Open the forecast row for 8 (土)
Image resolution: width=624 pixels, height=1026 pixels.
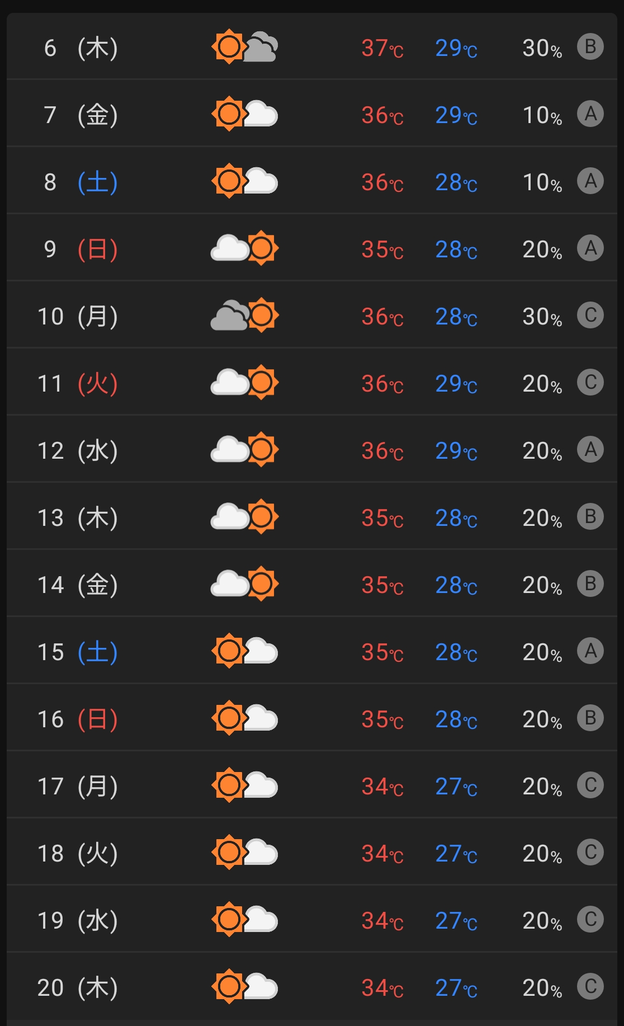click(312, 180)
